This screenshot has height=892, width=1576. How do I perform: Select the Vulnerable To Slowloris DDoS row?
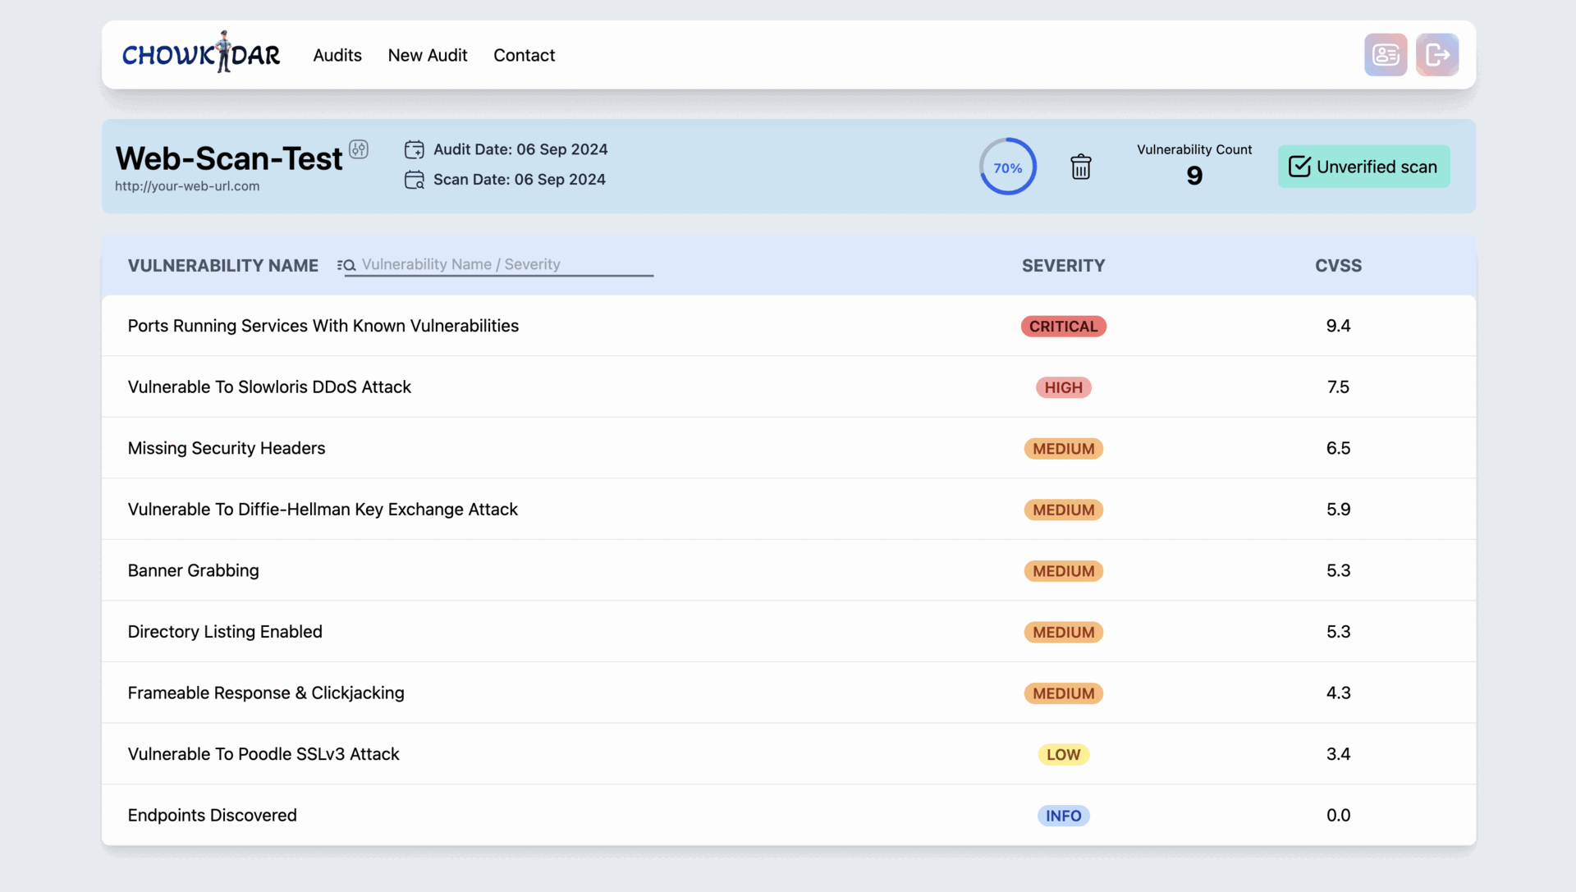click(x=788, y=386)
